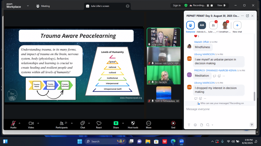Screen dimensions: 261x146
Task: Send the chat message with the arrow icon
Action: [252, 125]
